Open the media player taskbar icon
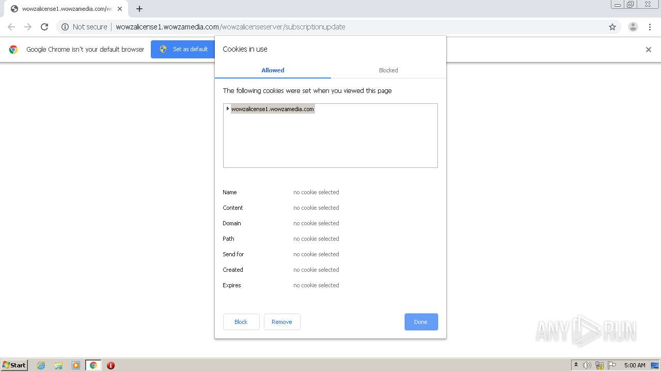661x372 pixels. (x=76, y=365)
